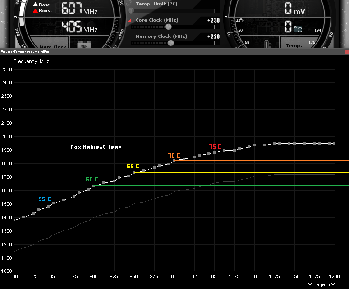Click the white Base triangle marker
Screen dimensions: 349x289
pyautogui.click(x=35, y=5)
